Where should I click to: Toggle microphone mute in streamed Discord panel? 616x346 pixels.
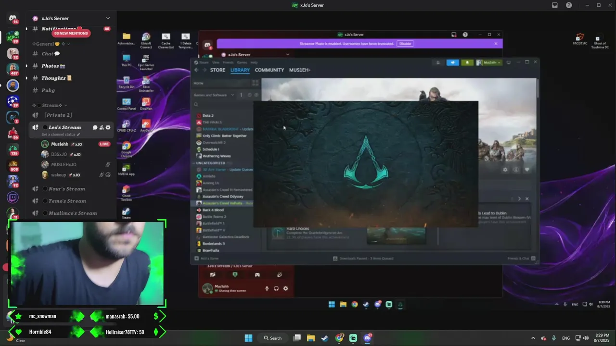[x=267, y=288]
